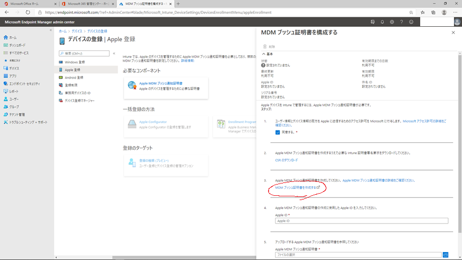
Task: Add page to favorites star icon
Action: 411,12
